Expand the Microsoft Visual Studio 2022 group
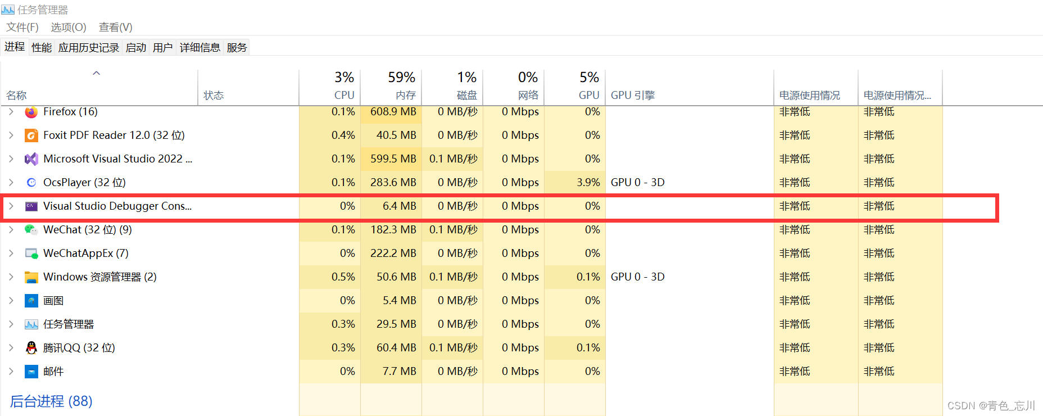This screenshot has height=416, width=1043. pyautogui.click(x=11, y=159)
